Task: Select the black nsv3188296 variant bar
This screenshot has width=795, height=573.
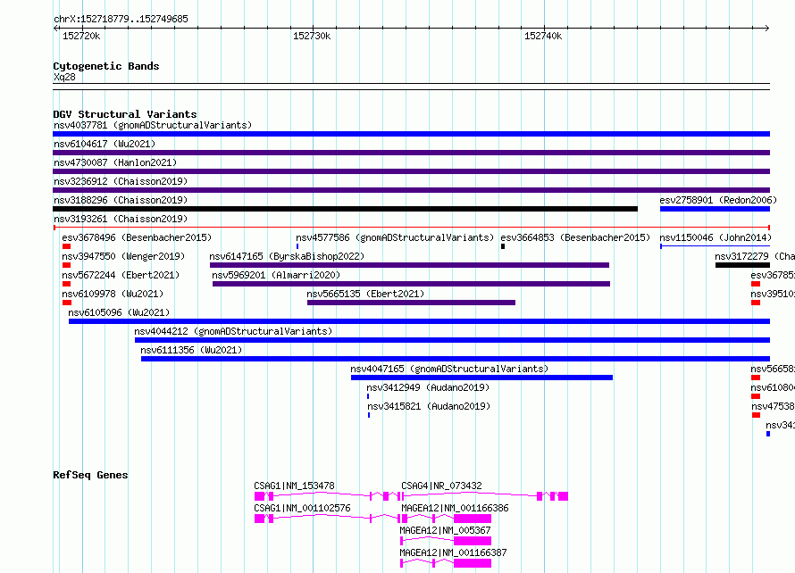Action: (x=346, y=209)
